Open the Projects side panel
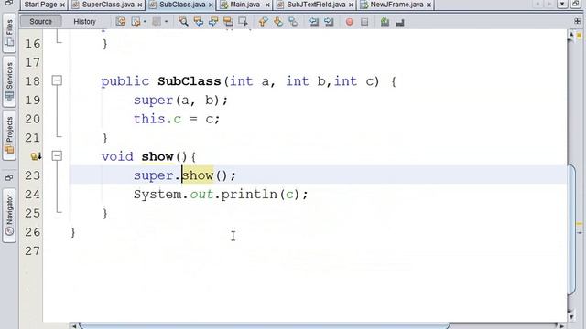 (x=9, y=135)
